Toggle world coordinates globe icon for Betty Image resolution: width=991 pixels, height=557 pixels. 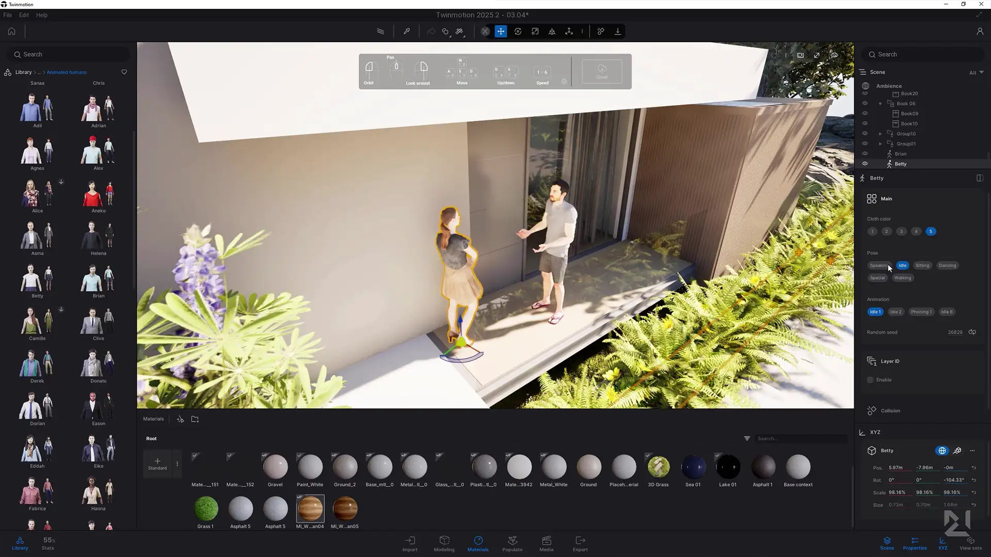point(942,451)
